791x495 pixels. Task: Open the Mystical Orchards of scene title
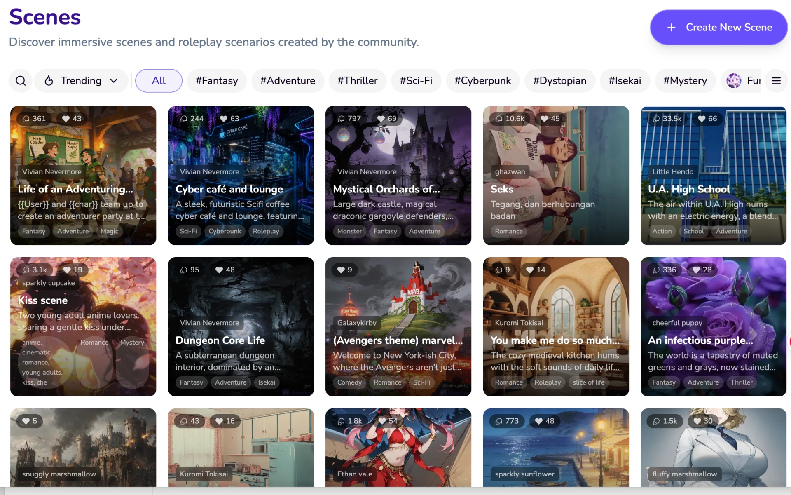(x=386, y=189)
